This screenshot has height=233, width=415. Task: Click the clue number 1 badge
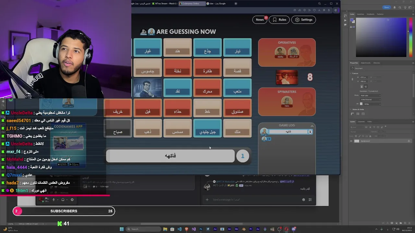click(243, 156)
